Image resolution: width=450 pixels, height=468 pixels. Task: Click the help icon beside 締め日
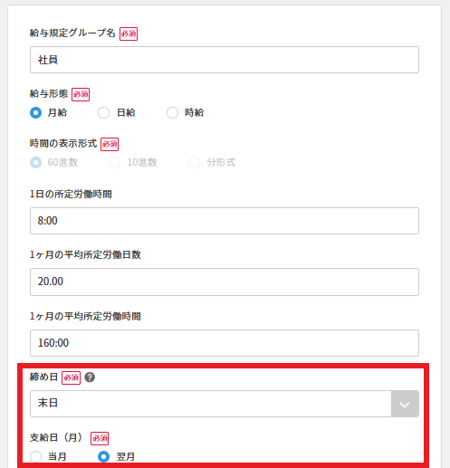90,377
